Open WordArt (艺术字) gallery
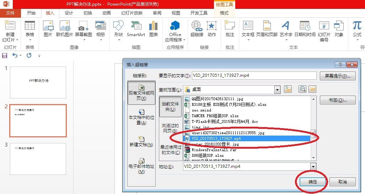 286,30
